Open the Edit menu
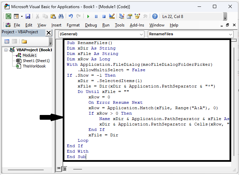 [29, 25]
